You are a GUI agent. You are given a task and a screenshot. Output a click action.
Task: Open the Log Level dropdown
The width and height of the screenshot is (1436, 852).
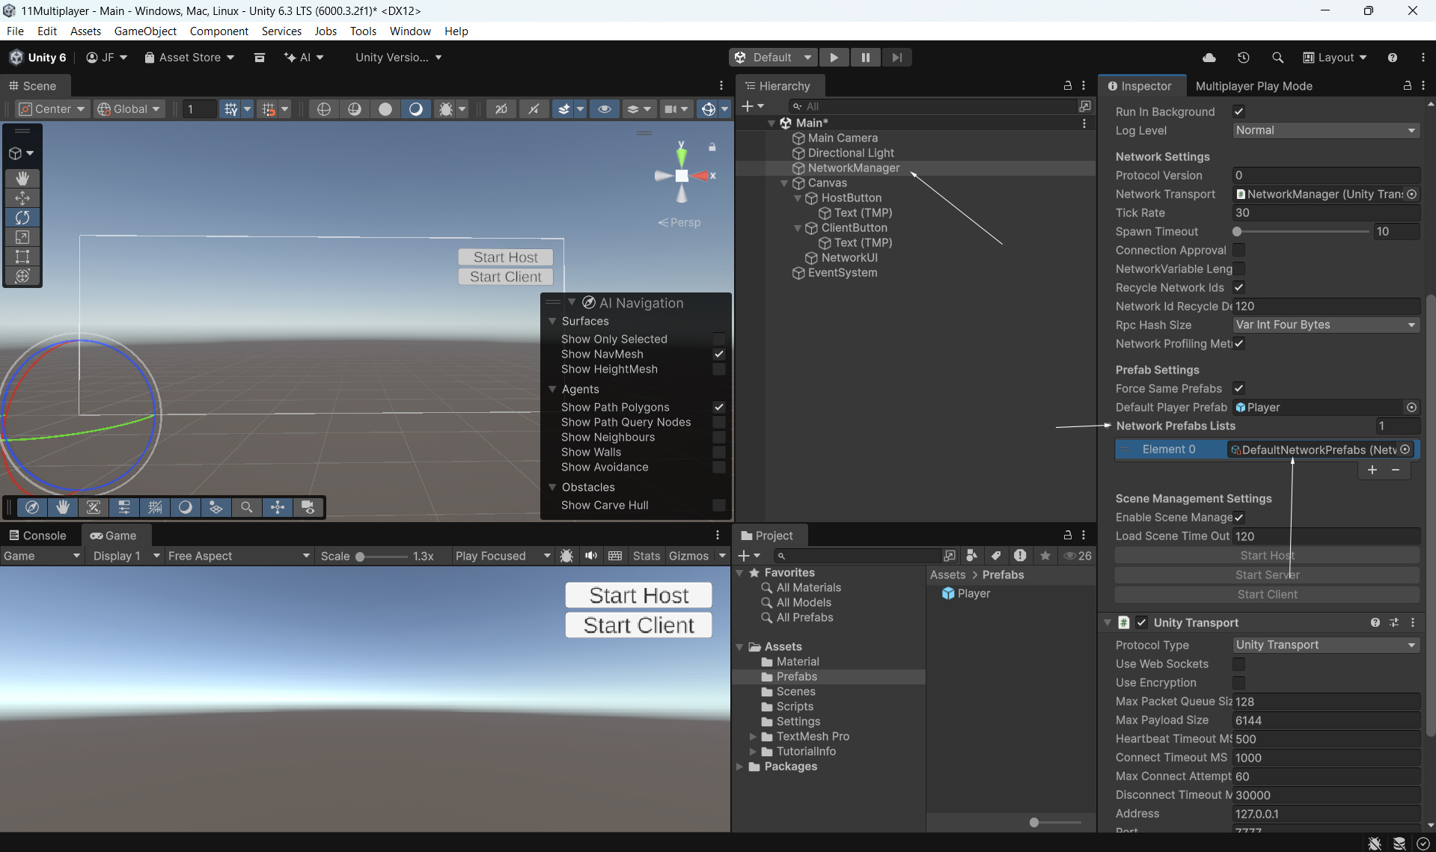pyautogui.click(x=1325, y=130)
